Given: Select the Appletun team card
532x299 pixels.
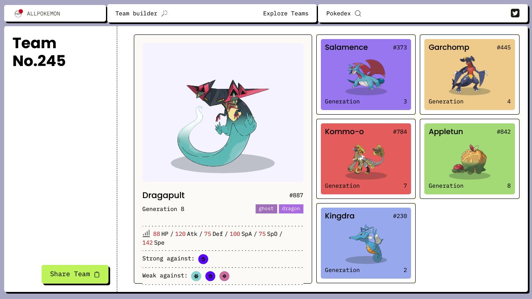Looking at the screenshot, I should pyautogui.click(x=470, y=159).
